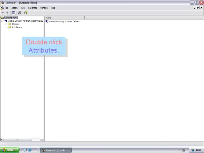The width and height of the screenshot is (204, 153).
Task: Open the Window menu
Action: [x=44, y=8]
